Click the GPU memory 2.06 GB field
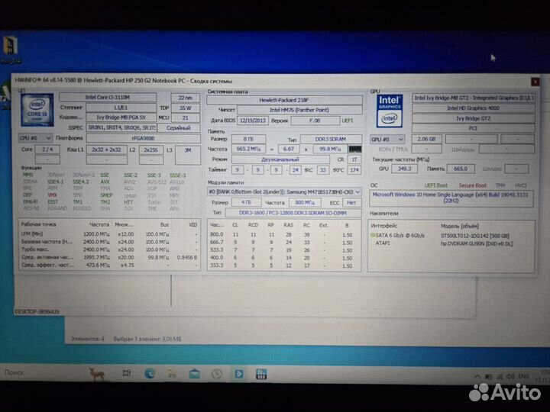 426,139
